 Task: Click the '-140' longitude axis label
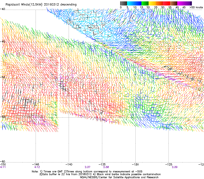[69, 164]
